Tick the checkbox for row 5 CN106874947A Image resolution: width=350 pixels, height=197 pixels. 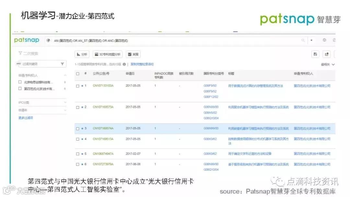coord(78,154)
